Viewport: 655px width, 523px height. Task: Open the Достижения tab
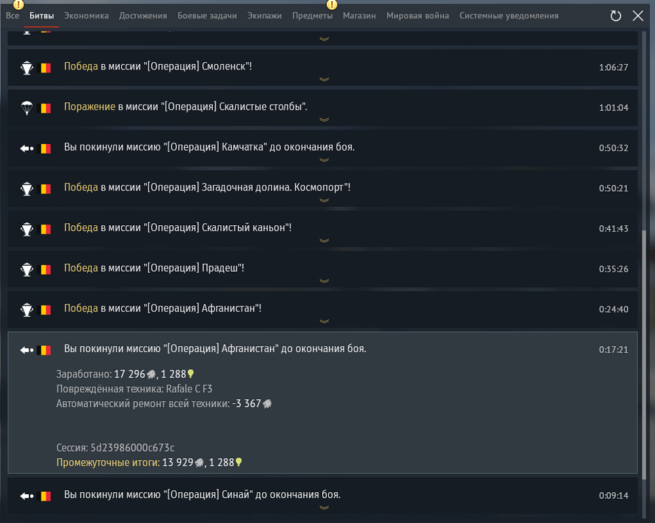tap(143, 16)
